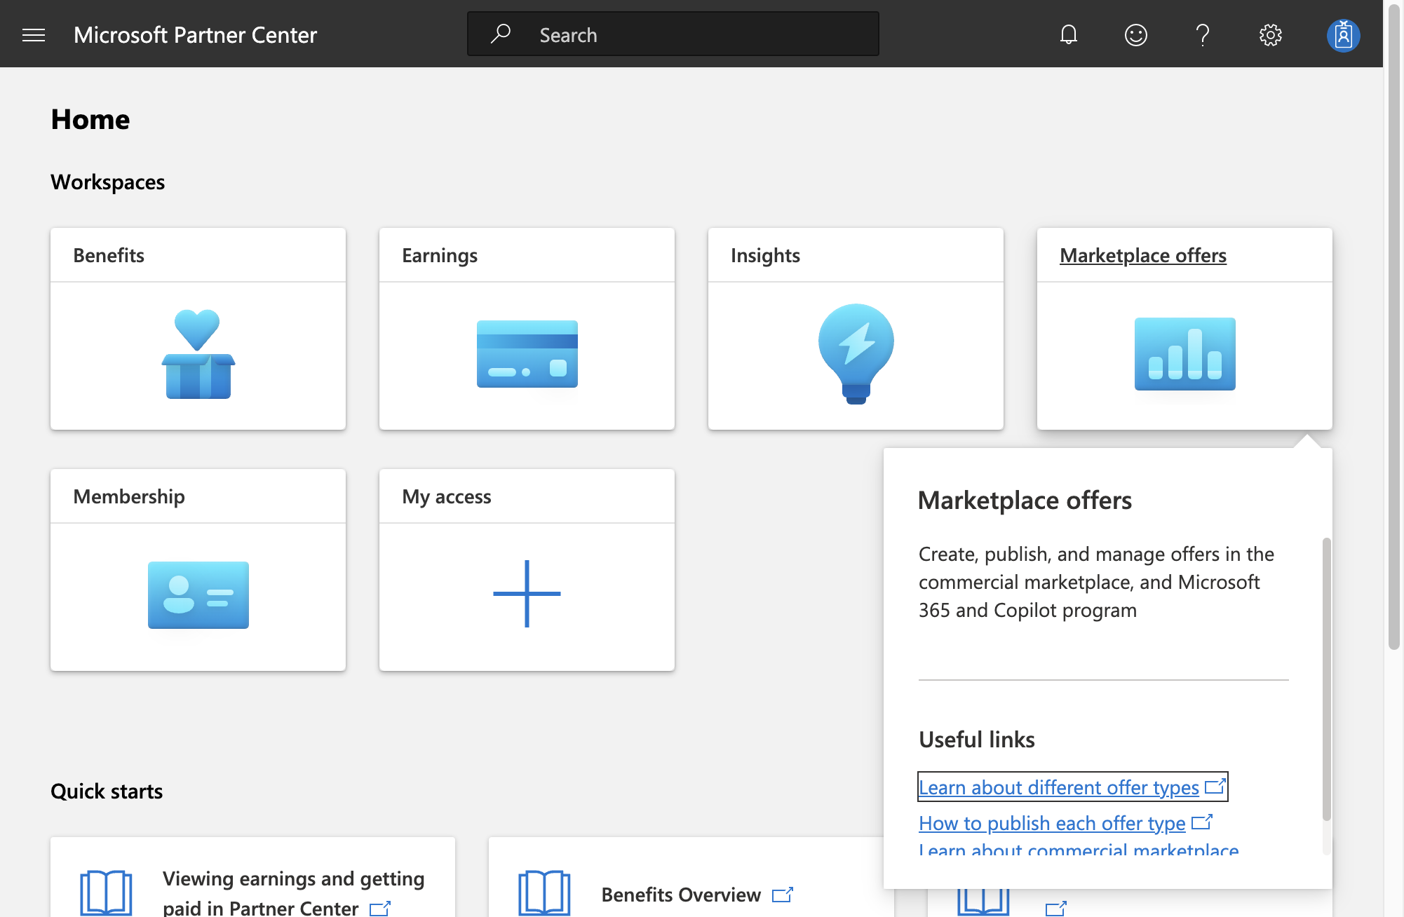Image resolution: width=1404 pixels, height=917 pixels.
Task: Open the account profile avatar
Action: [x=1343, y=35]
